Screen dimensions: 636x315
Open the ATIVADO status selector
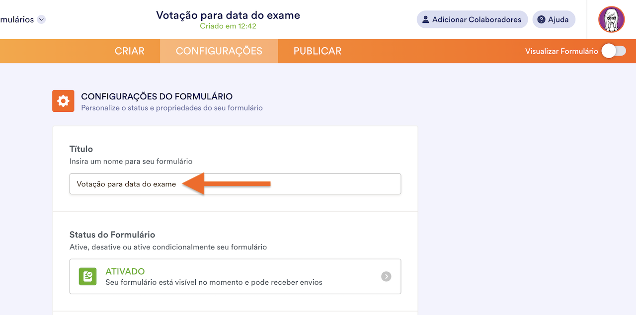click(x=235, y=276)
